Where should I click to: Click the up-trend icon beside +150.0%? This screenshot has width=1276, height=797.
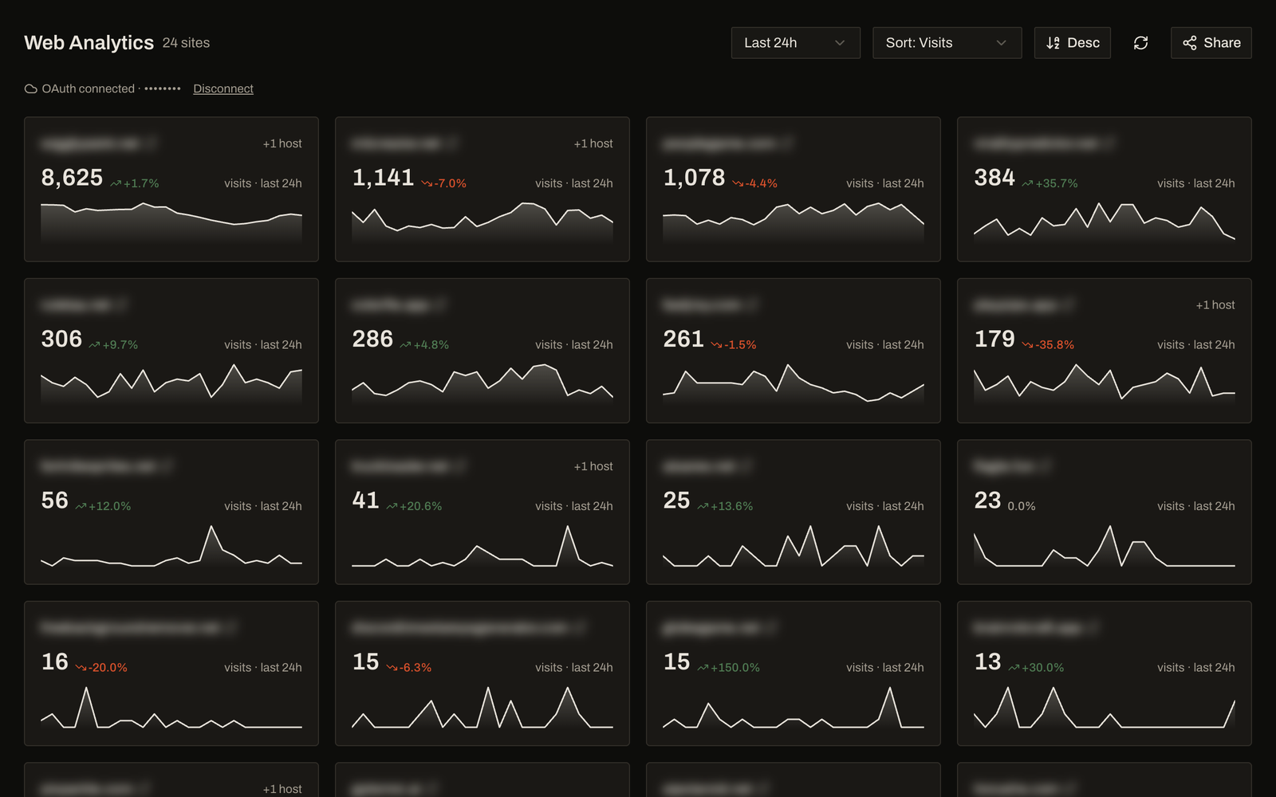click(703, 668)
